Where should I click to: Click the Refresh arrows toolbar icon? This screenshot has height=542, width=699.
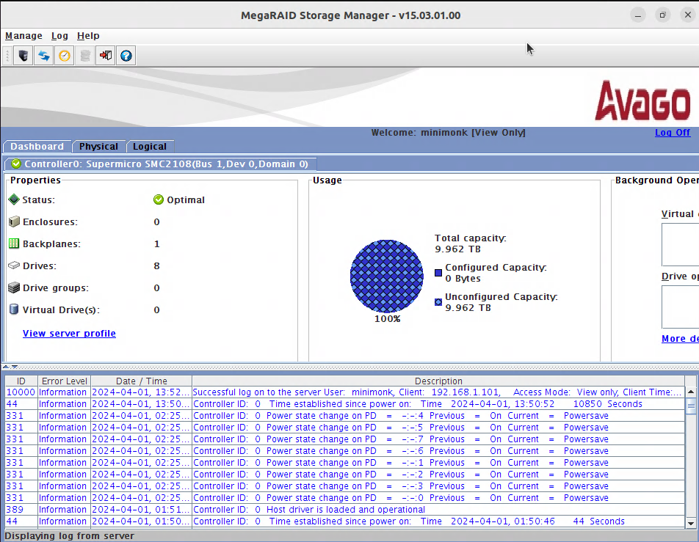(x=44, y=56)
